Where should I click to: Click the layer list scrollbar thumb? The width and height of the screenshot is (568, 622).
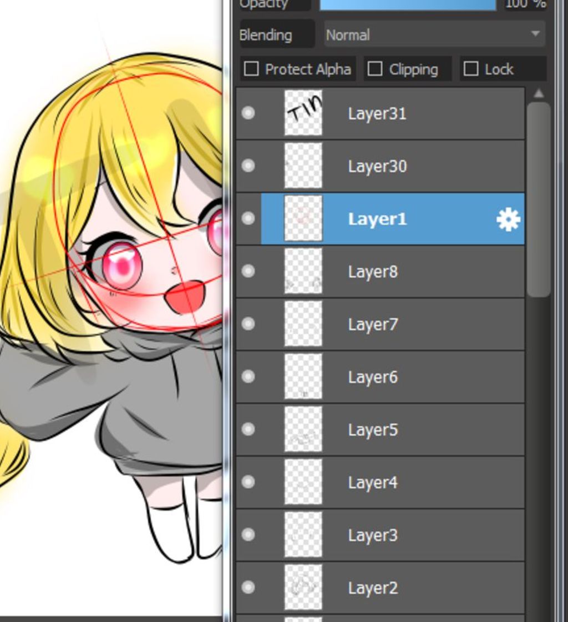point(539,199)
